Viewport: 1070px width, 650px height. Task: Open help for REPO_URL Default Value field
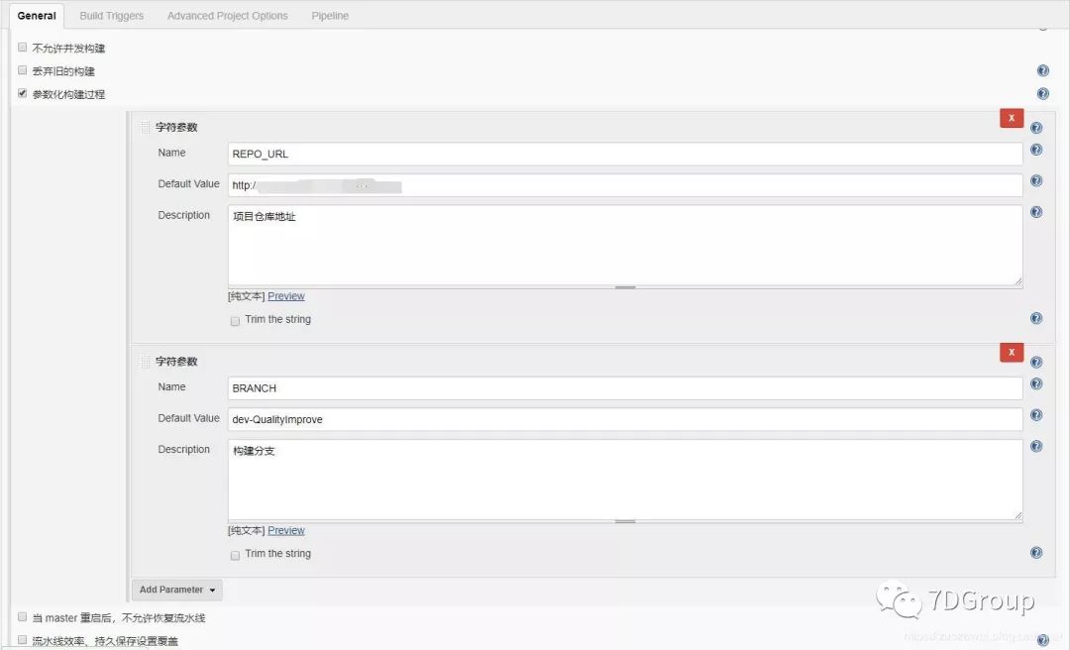(x=1036, y=180)
